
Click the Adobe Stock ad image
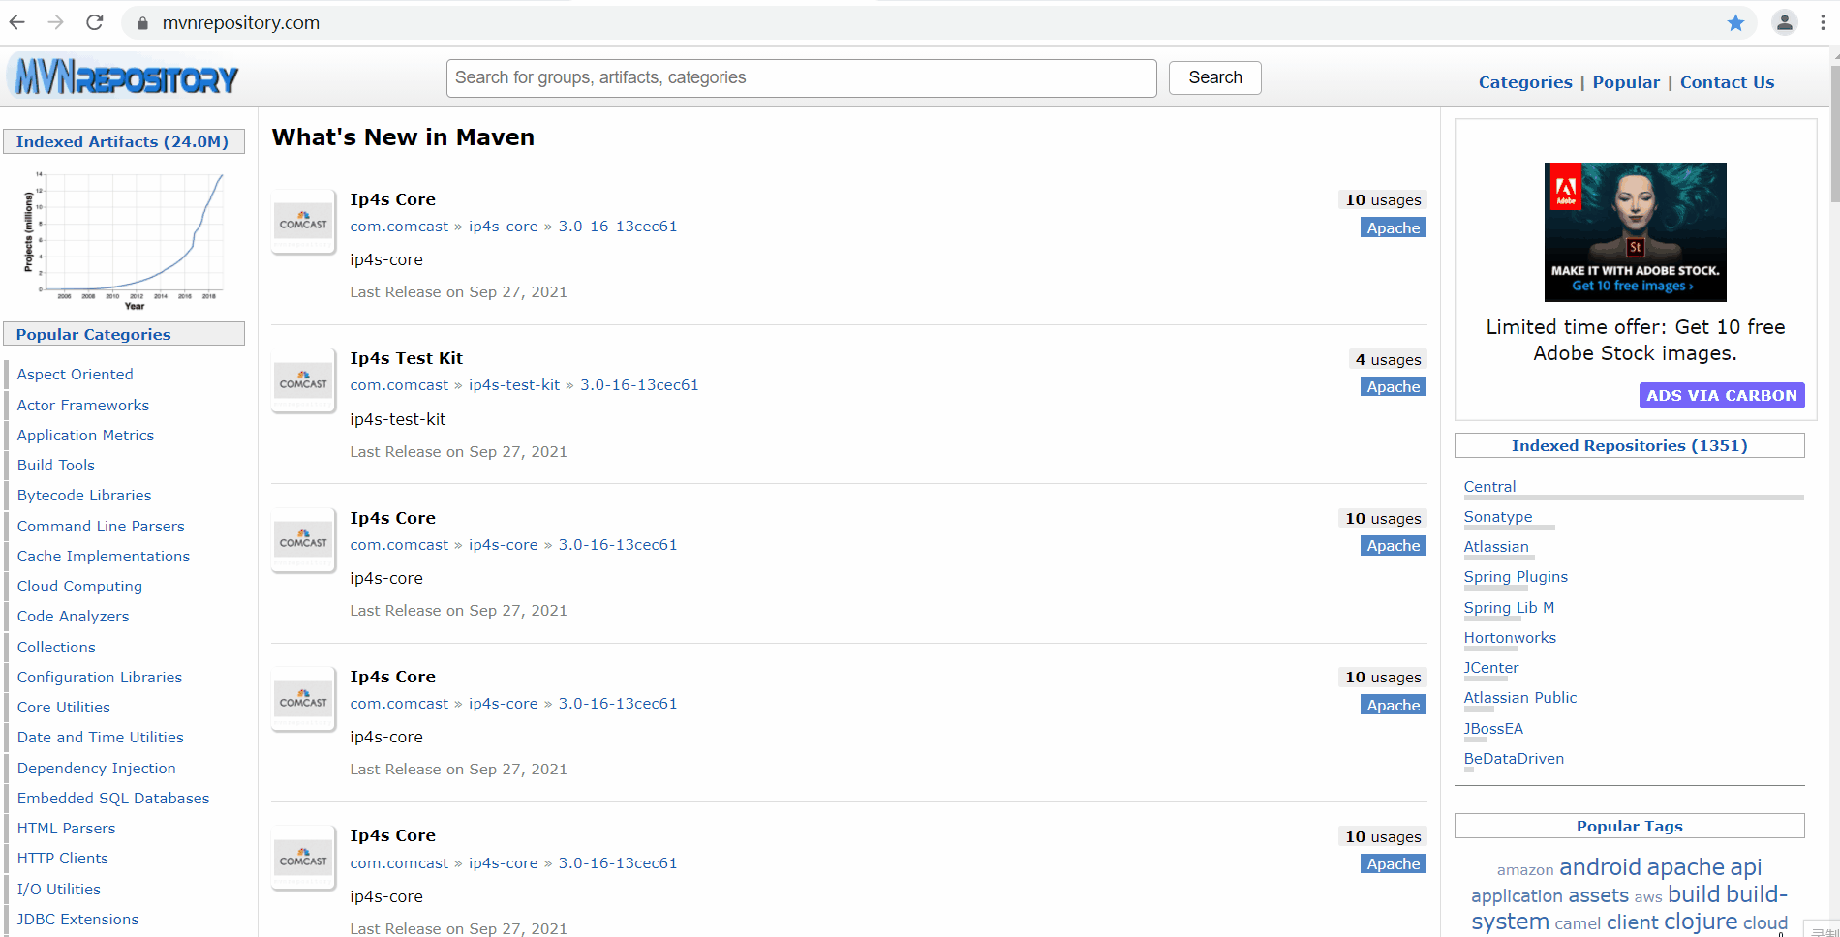point(1635,232)
